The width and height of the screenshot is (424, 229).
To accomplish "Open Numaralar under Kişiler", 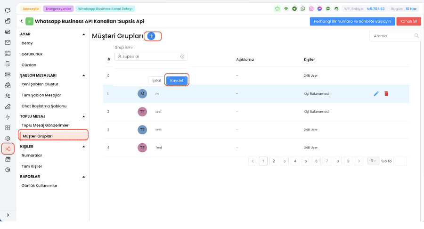I will [x=32, y=155].
